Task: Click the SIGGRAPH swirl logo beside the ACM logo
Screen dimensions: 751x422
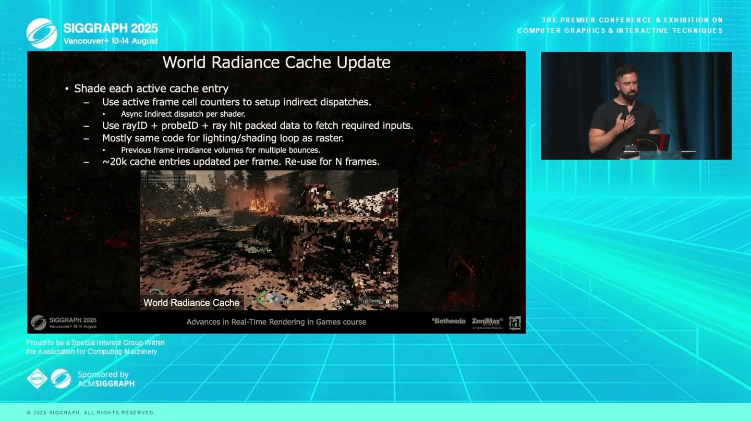Action: 61,379
